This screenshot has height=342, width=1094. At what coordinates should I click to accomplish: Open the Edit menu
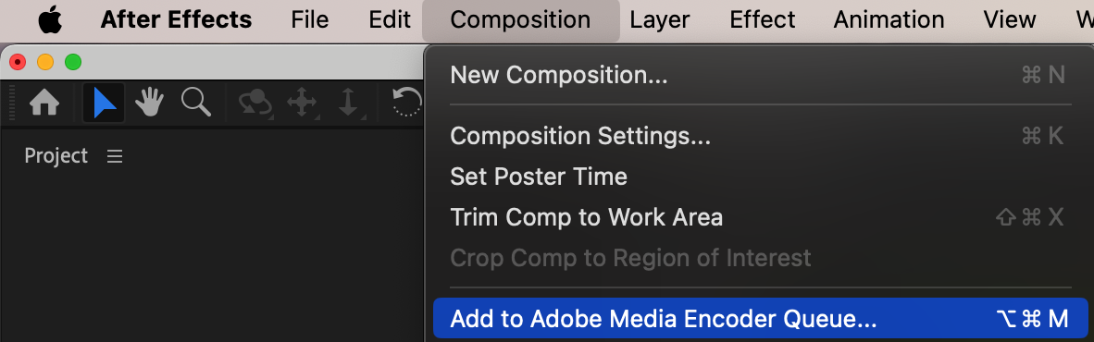pyautogui.click(x=390, y=19)
